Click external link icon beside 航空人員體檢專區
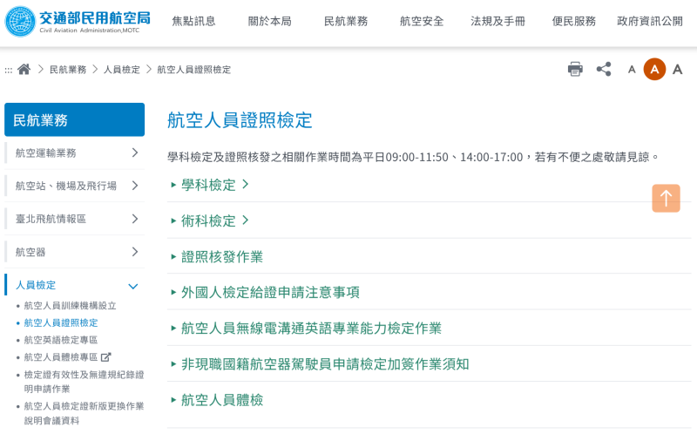The height and width of the screenshot is (434, 697). (106, 356)
